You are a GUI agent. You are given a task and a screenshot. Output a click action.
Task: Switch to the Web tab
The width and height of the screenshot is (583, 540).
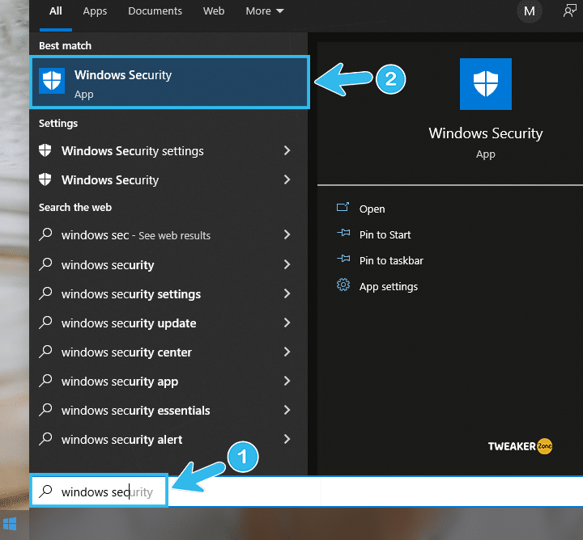coord(214,11)
